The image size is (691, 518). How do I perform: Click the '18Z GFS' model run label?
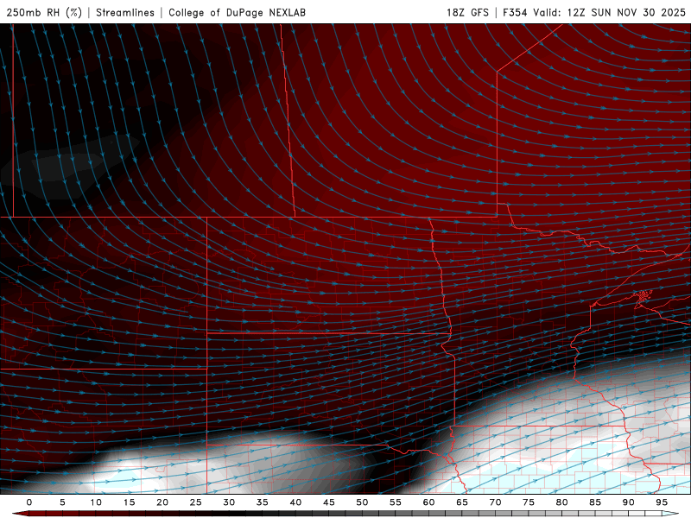[x=467, y=12]
